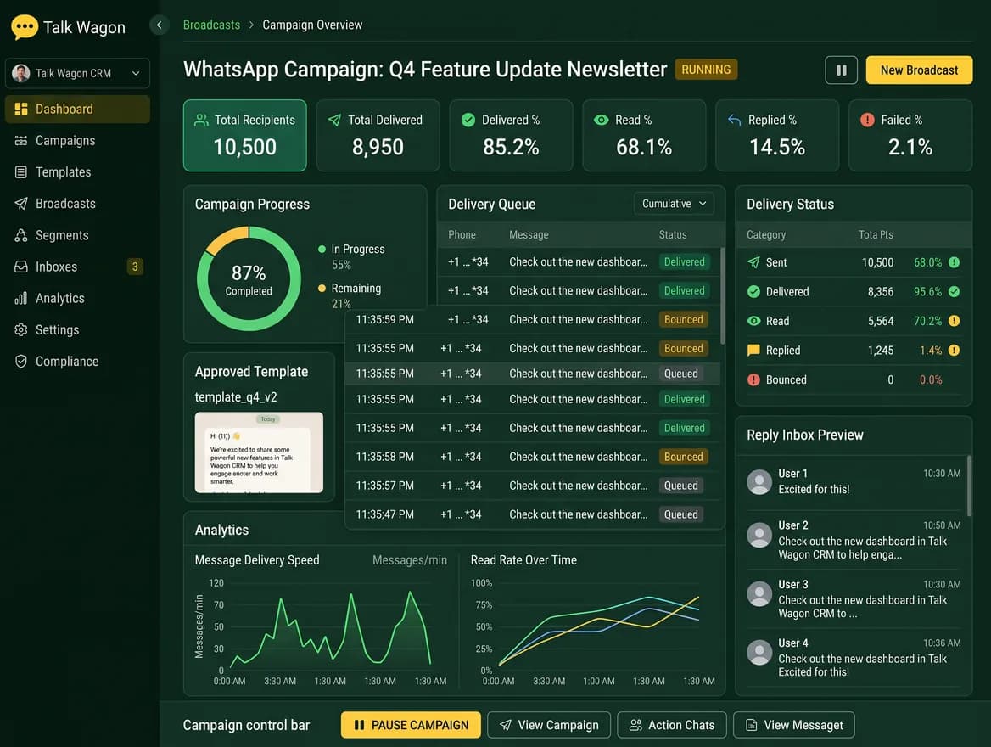
Task: Click the Bounced status in the 11:35:59 PM row
Action: [683, 319]
